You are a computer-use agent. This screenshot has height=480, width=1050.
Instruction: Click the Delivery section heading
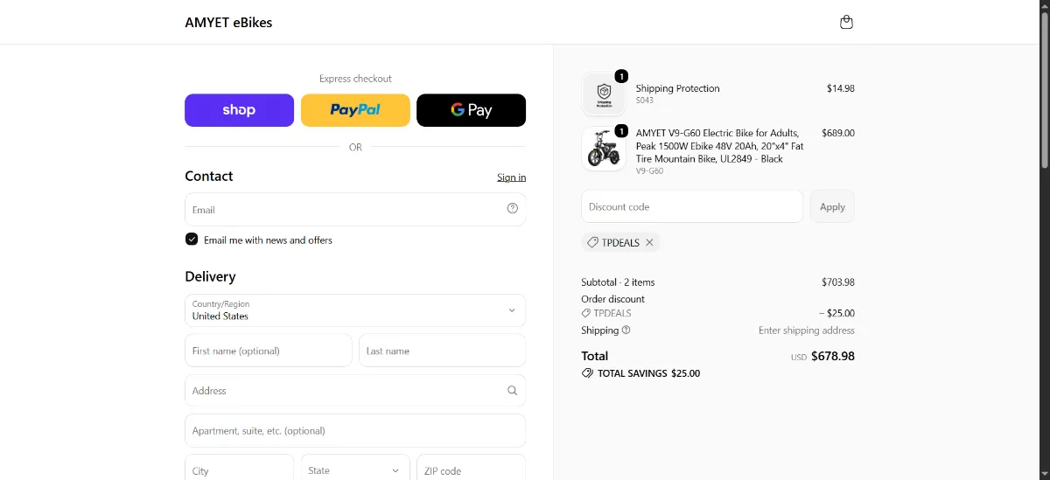(x=210, y=276)
